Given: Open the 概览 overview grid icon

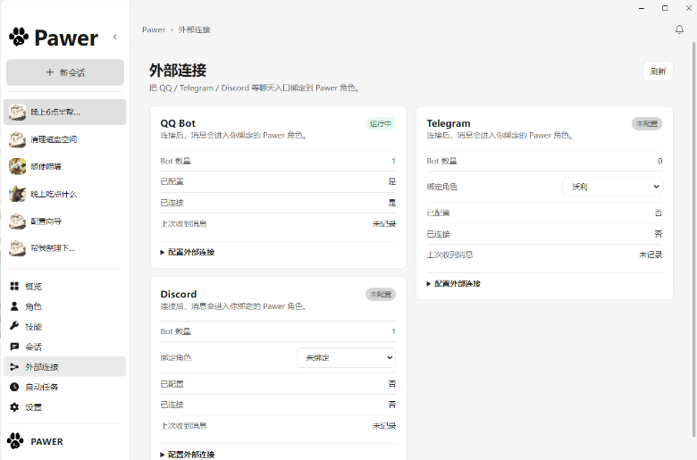Looking at the screenshot, I should 14,286.
